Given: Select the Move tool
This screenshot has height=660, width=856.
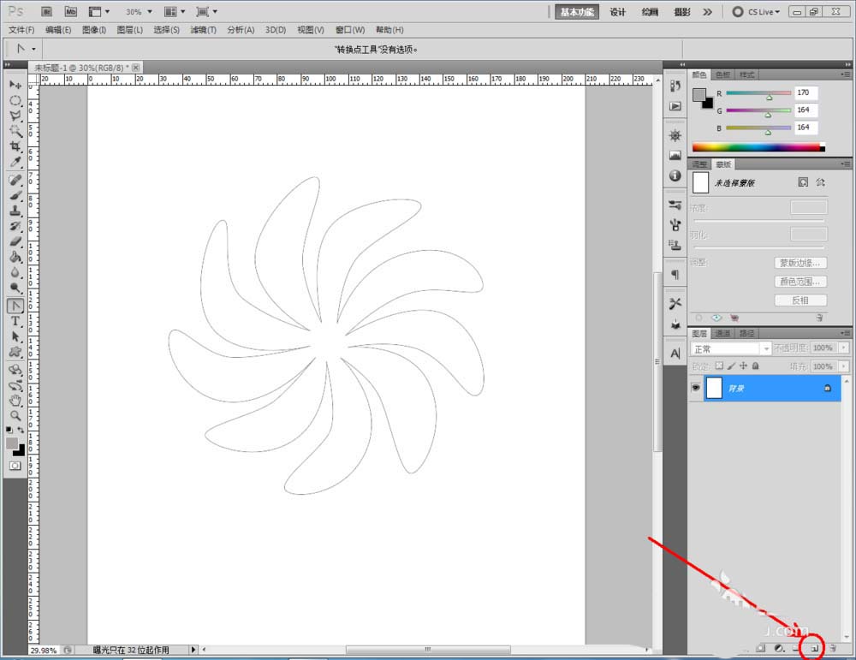Looking at the screenshot, I should [15, 85].
